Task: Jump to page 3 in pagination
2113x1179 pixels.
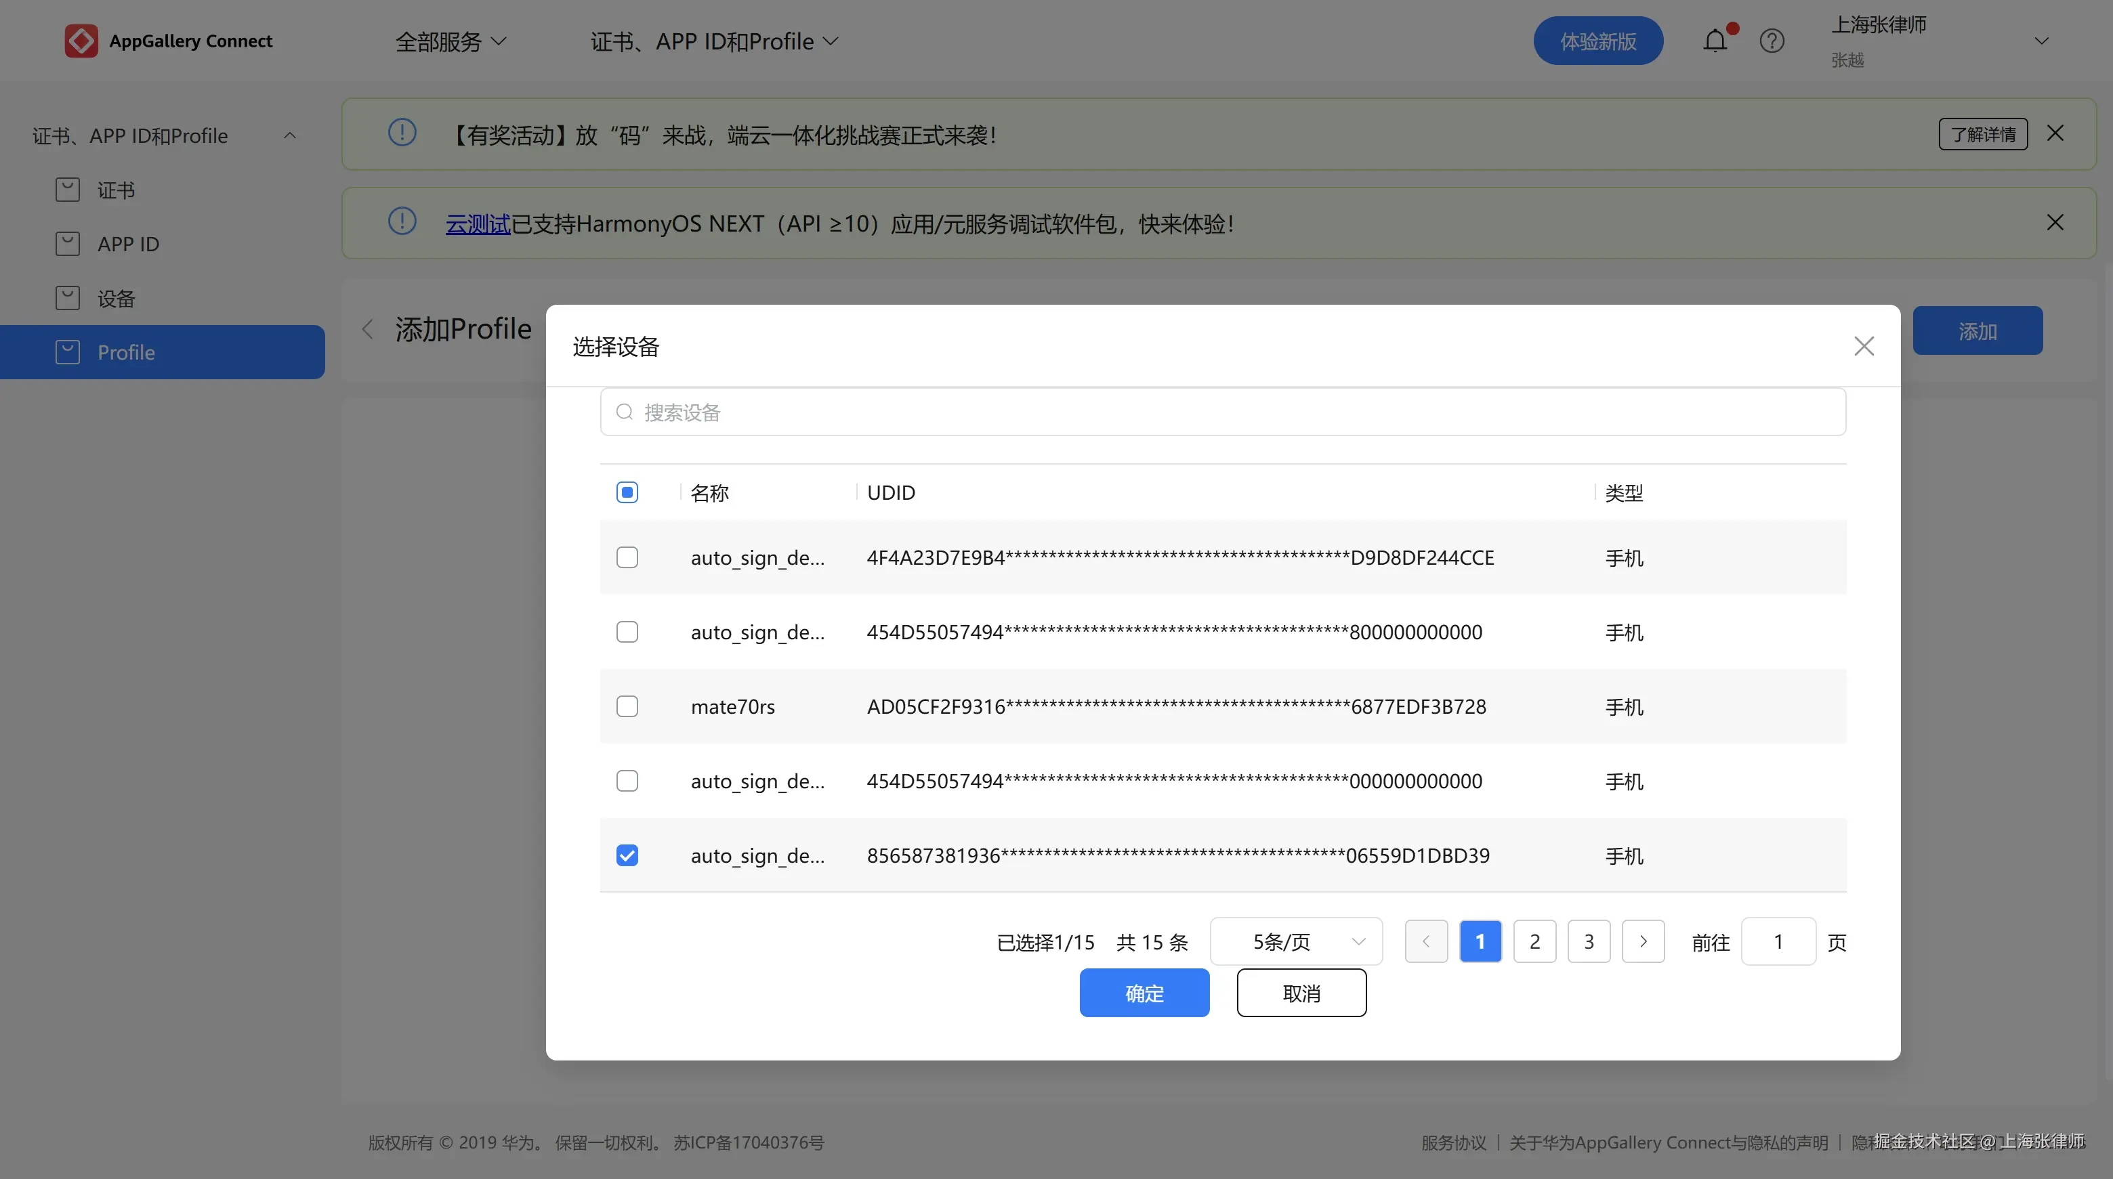Action: click(x=1588, y=941)
